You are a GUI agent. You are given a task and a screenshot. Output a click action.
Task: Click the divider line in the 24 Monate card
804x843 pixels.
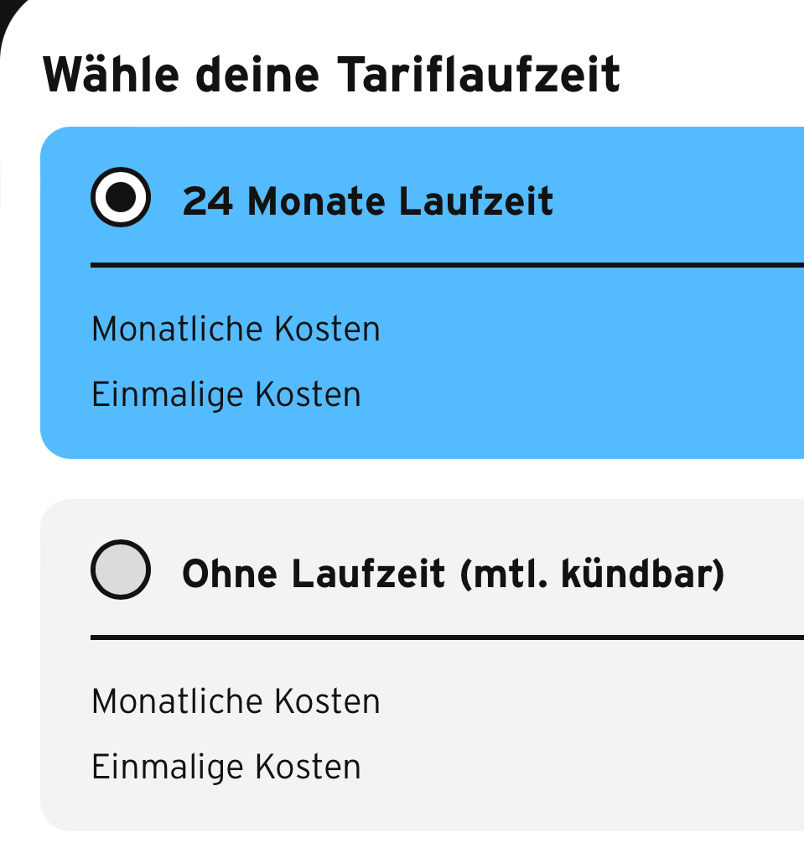[444, 265]
